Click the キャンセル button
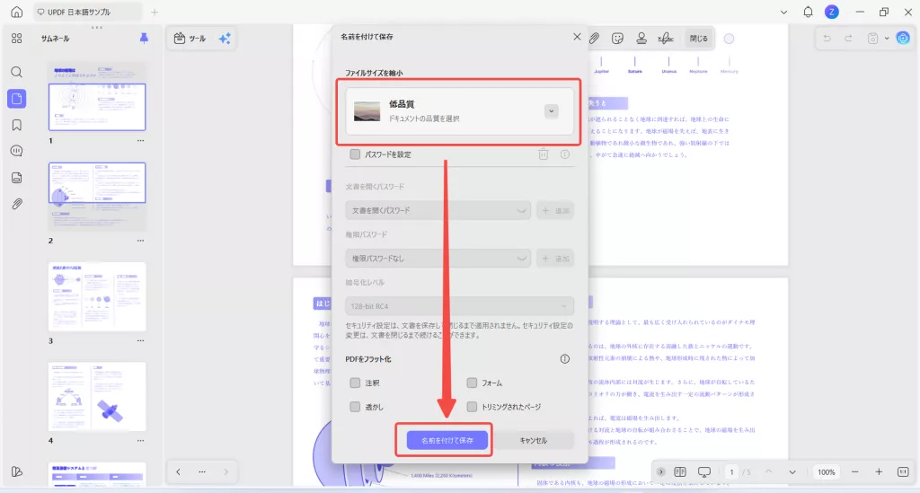This screenshot has width=920, height=493. [533, 440]
